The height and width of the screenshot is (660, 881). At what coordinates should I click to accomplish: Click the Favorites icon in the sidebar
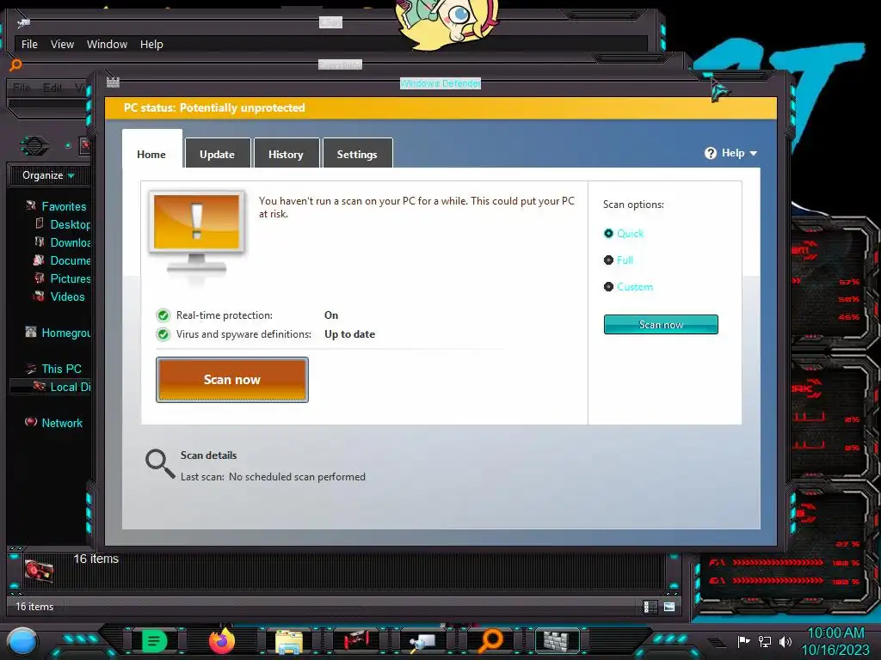tap(31, 205)
